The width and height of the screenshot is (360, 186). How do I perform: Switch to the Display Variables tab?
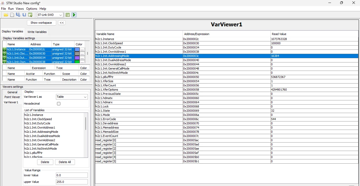coord(13,31)
